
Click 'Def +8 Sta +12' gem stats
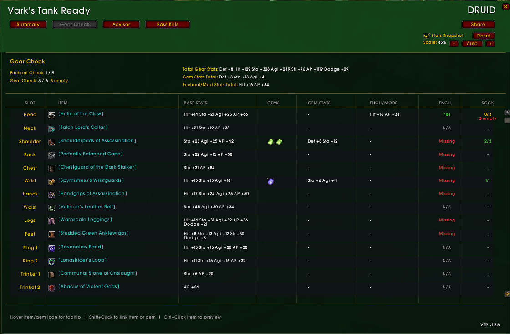click(323, 141)
